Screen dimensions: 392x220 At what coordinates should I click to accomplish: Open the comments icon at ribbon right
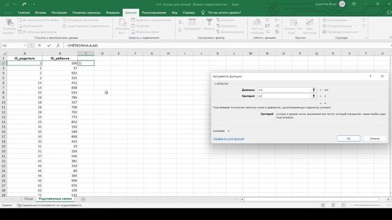point(389,12)
